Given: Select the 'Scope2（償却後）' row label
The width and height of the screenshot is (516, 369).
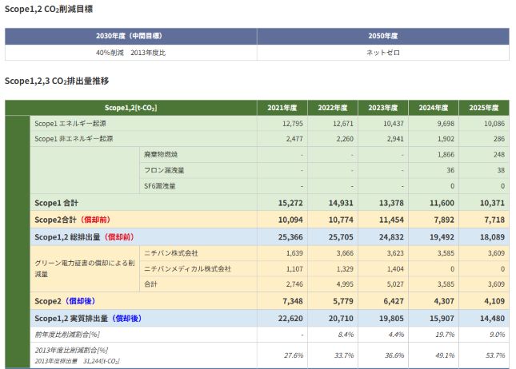Looking at the screenshot, I should [65, 301].
